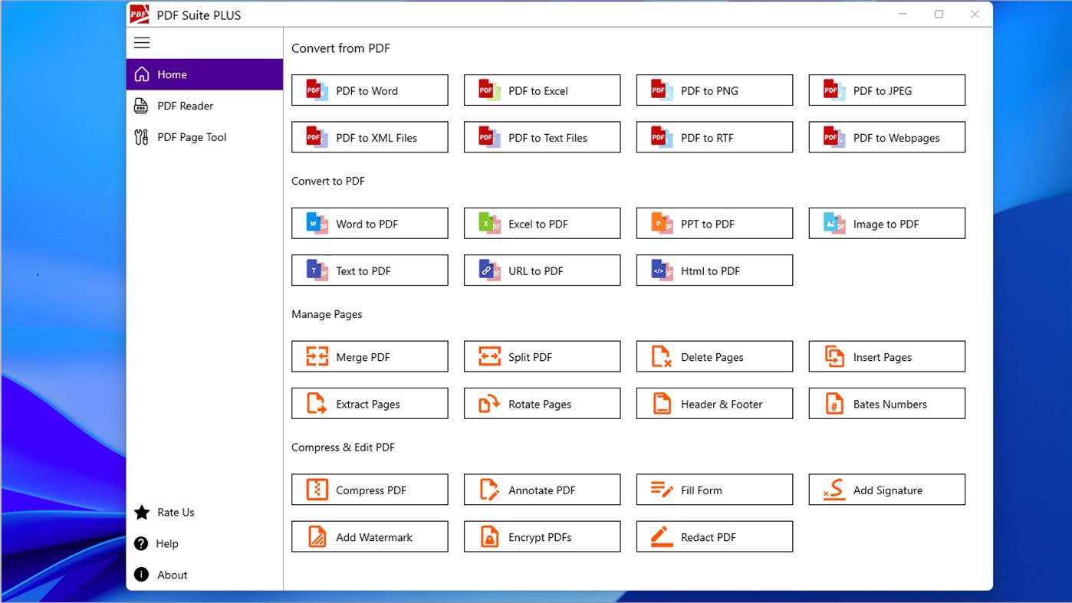Select the Redact PDF tool

pyautogui.click(x=714, y=536)
